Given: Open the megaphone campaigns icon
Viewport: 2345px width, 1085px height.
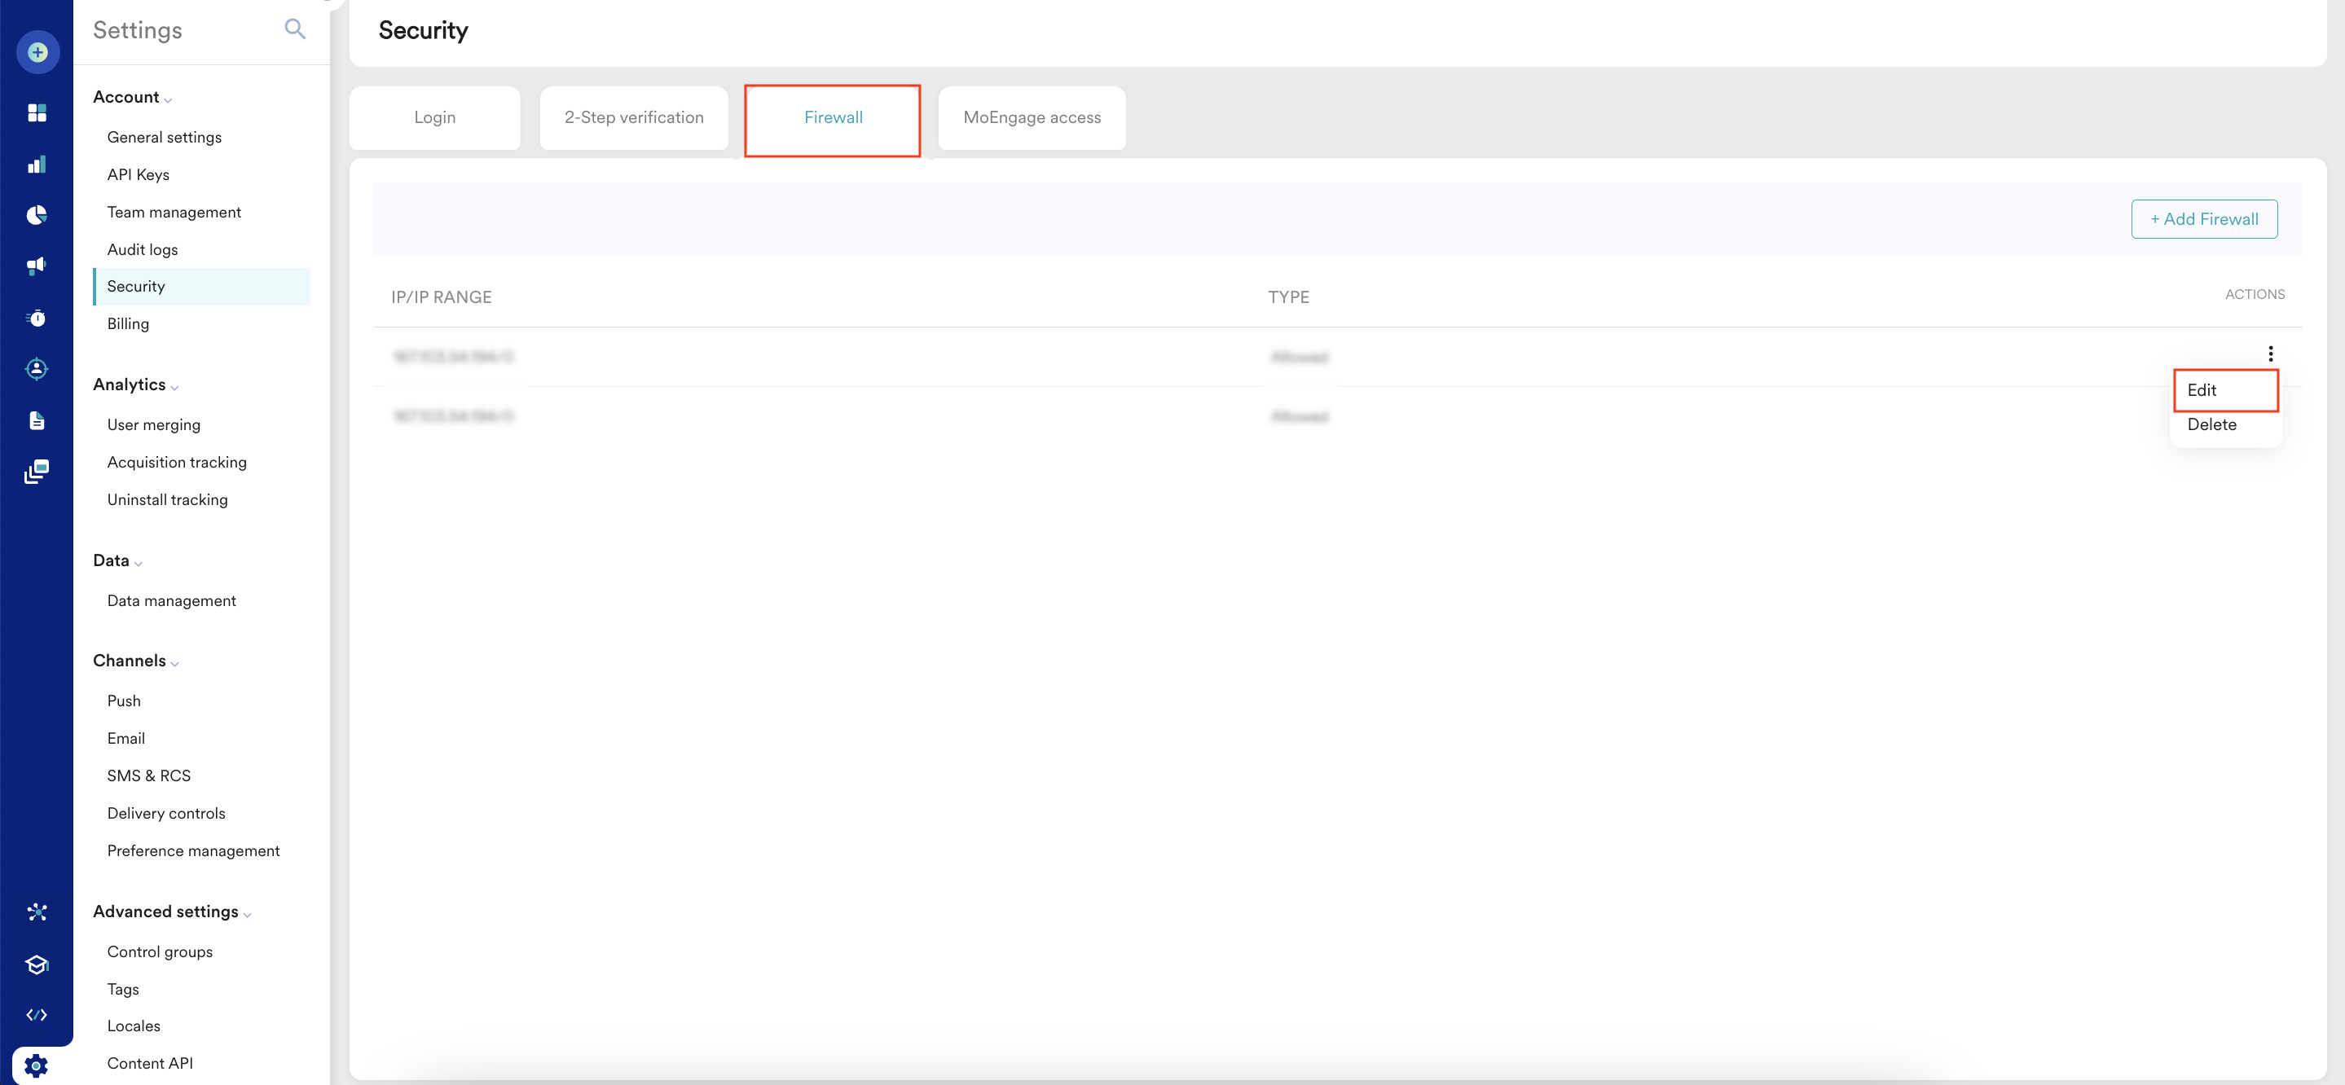Looking at the screenshot, I should (37, 266).
